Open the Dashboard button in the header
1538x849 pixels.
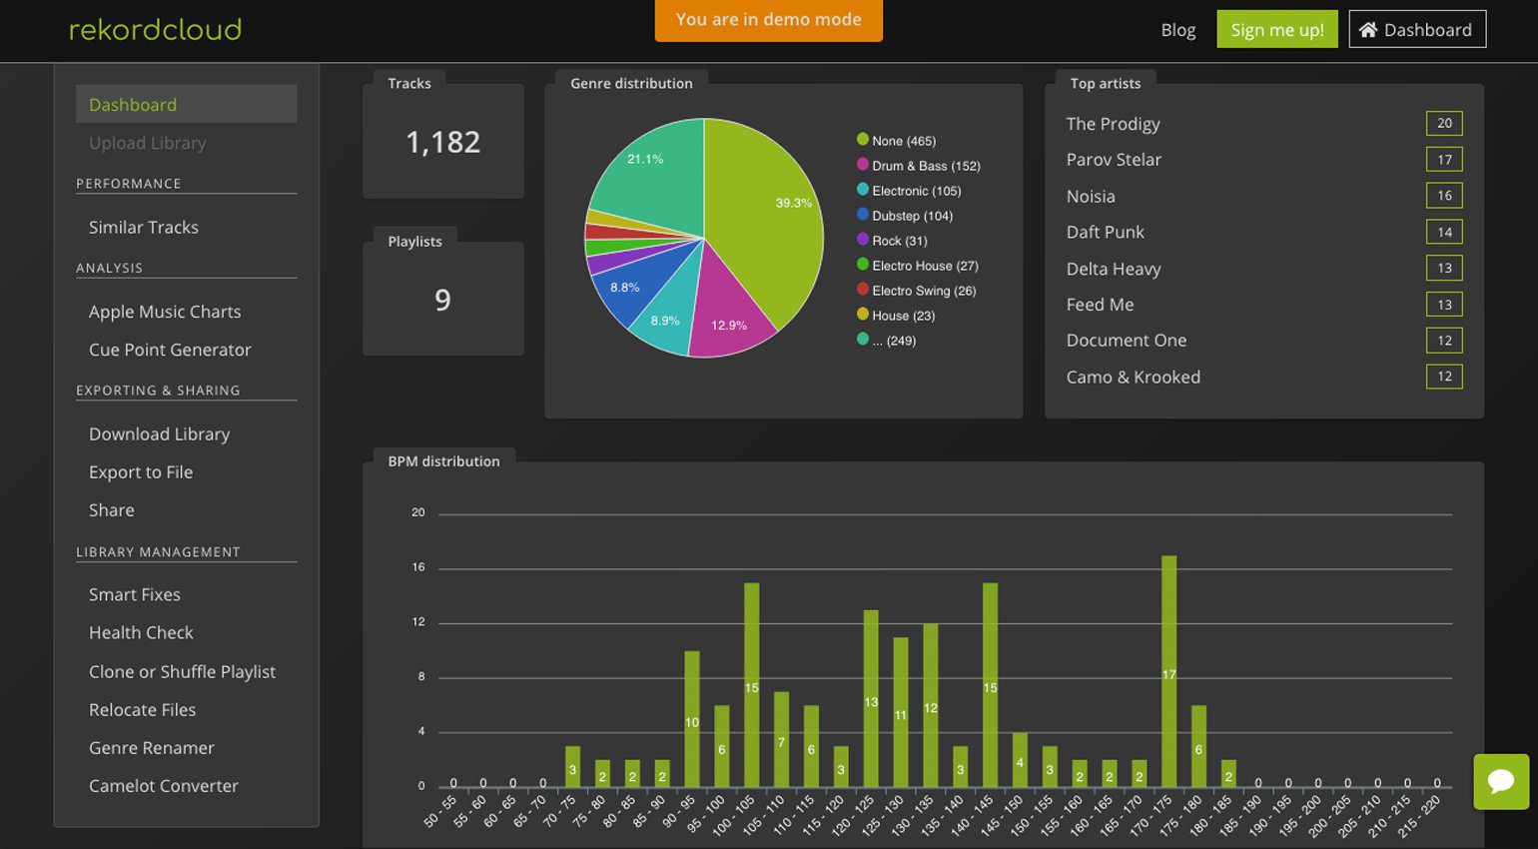[x=1417, y=29]
